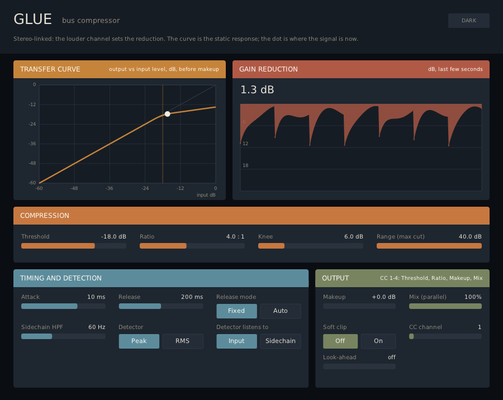Viewport: 503px width, 400px height.
Task: Click the 'Detector listens to' label
Action: coord(242,327)
